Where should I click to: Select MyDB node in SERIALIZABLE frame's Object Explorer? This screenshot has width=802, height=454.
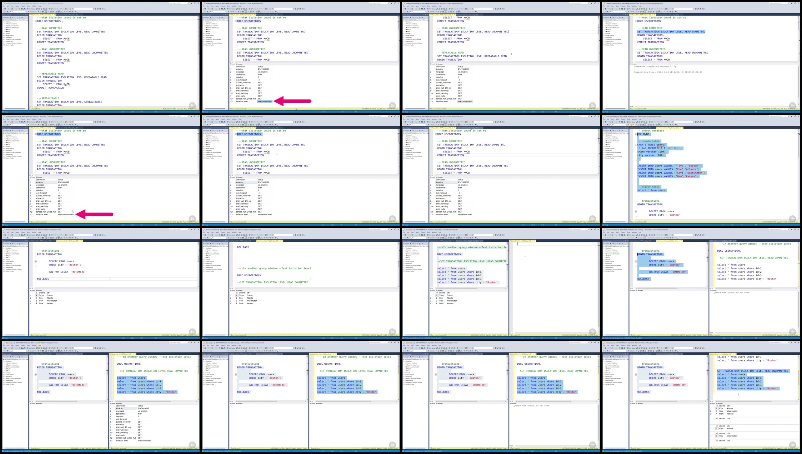[x=9, y=30]
